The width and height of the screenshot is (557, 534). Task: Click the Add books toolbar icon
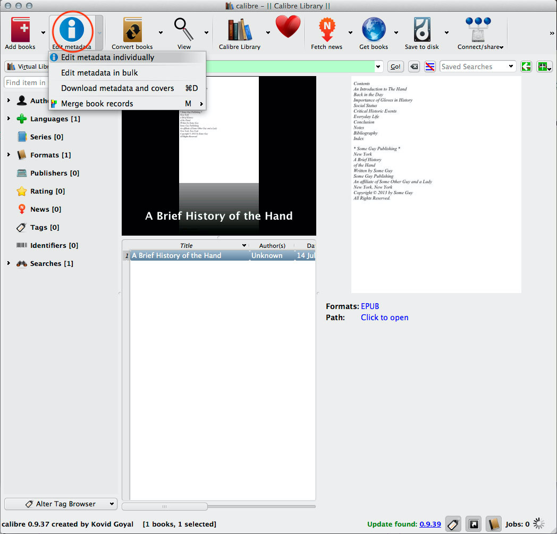[20, 30]
